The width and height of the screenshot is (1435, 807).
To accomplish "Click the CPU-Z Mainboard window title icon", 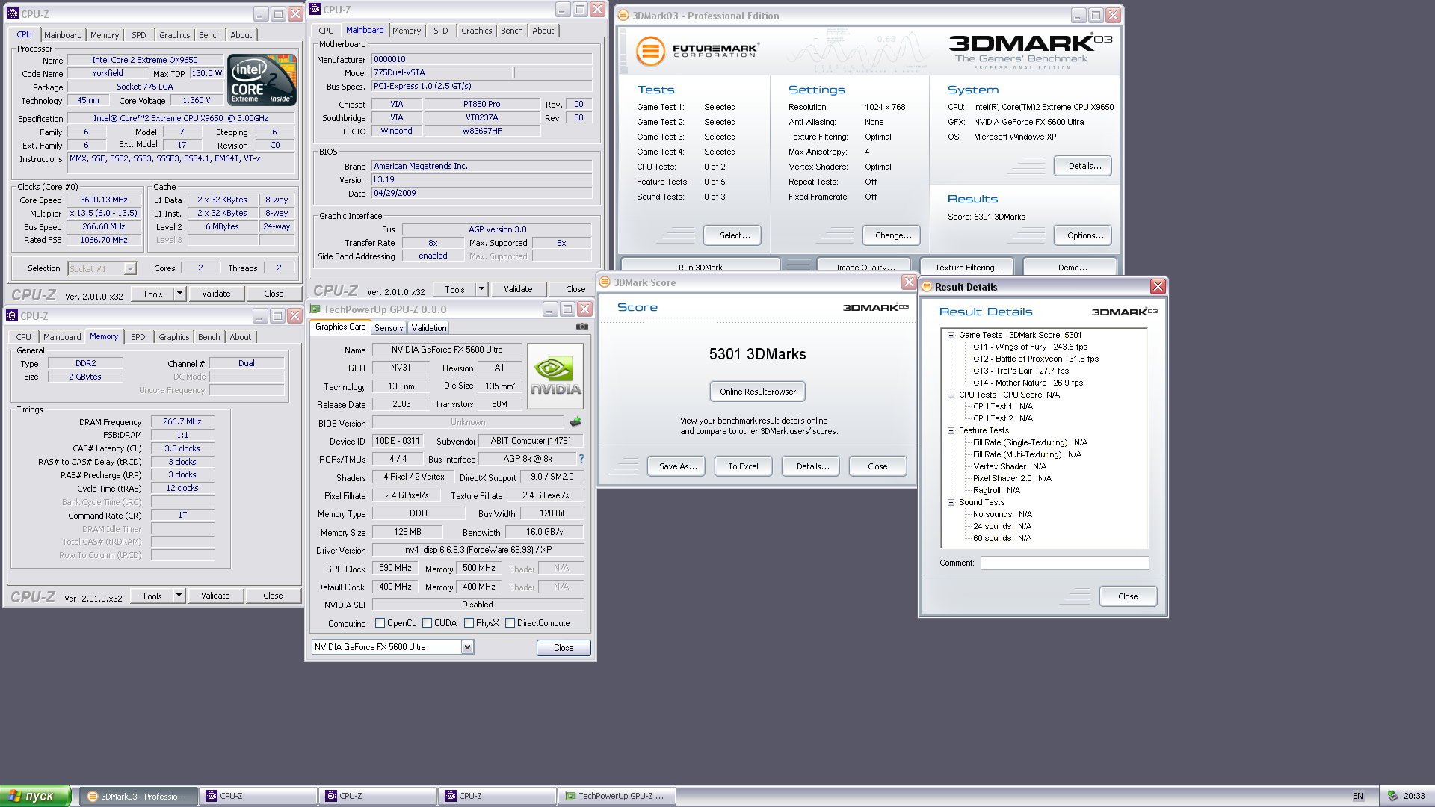I will pyautogui.click(x=315, y=10).
